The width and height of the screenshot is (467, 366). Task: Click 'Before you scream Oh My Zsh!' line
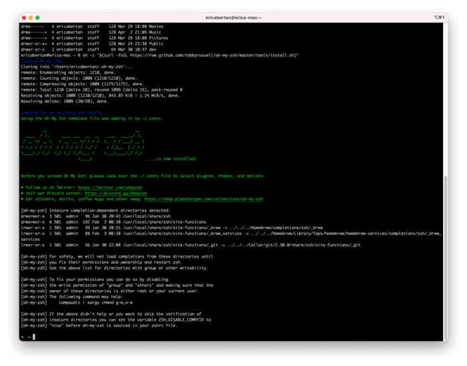143,176
